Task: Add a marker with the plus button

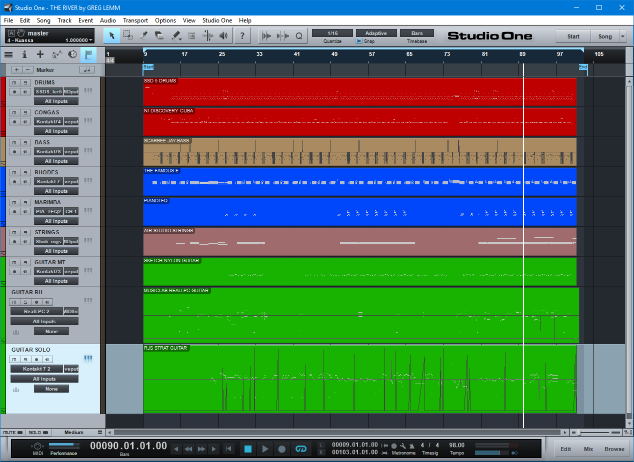Action: click(16, 70)
